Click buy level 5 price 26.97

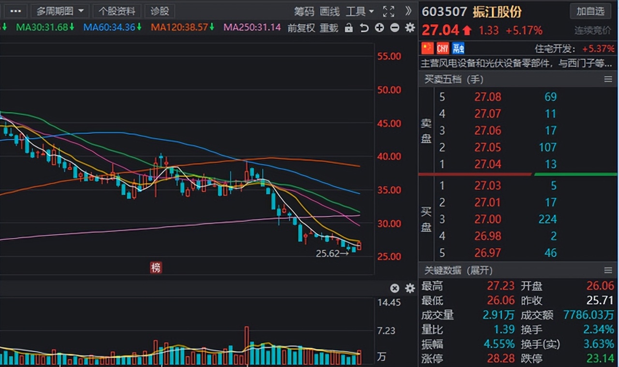[x=487, y=253]
